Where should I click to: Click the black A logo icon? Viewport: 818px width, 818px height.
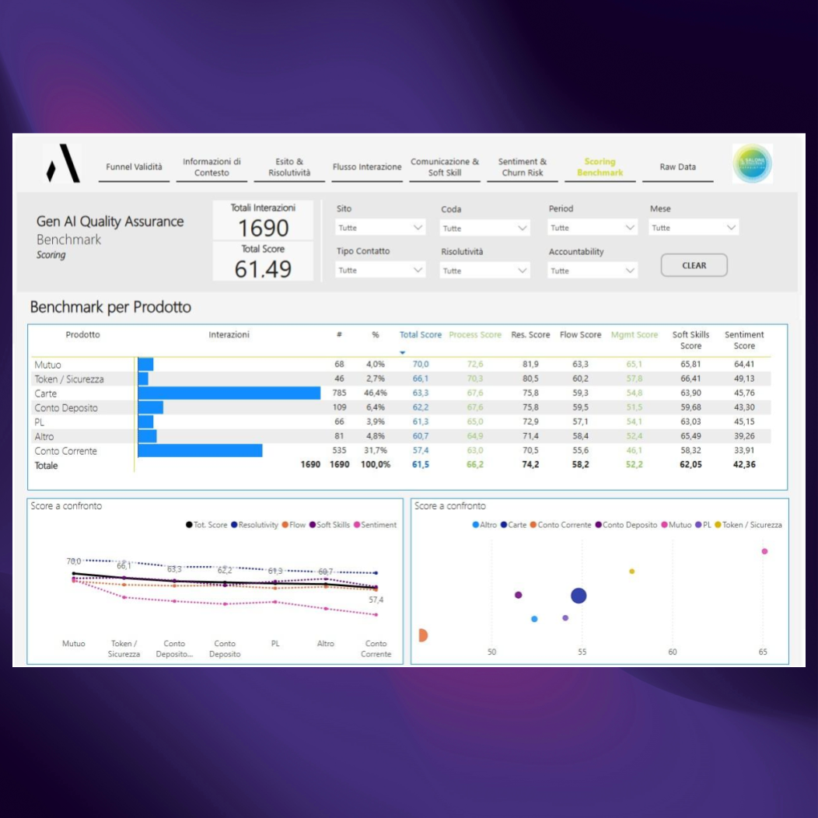[x=63, y=164]
